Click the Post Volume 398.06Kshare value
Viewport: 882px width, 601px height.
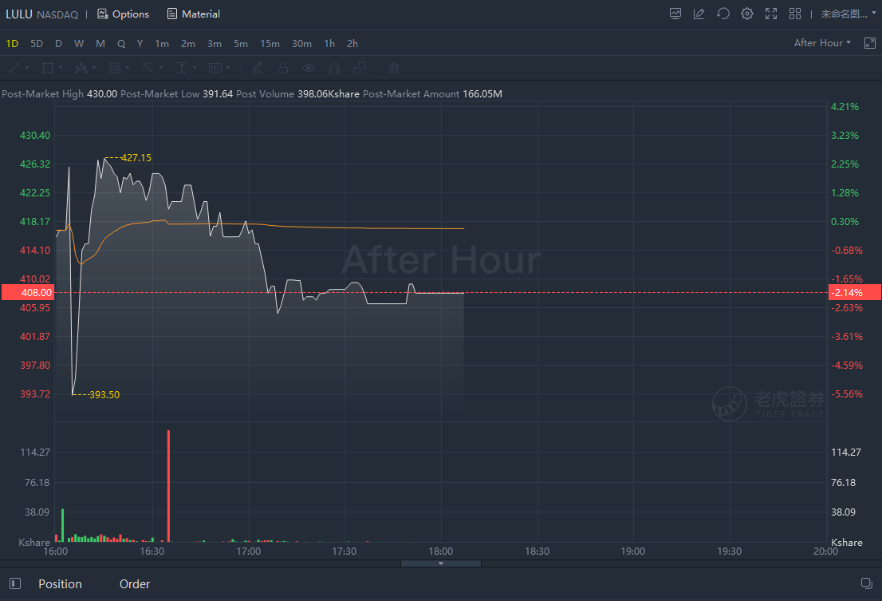tap(329, 94)
